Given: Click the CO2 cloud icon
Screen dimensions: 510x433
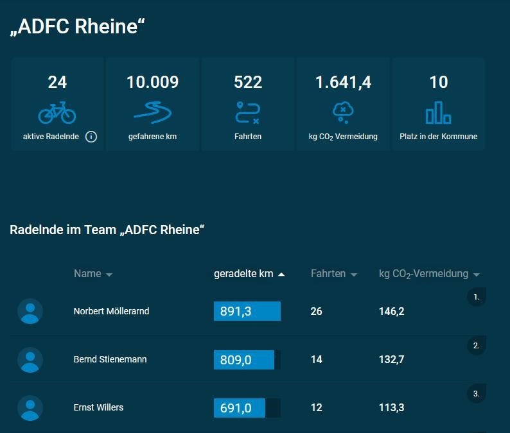Looking at the screenshot, I should (x=343, y=112).
